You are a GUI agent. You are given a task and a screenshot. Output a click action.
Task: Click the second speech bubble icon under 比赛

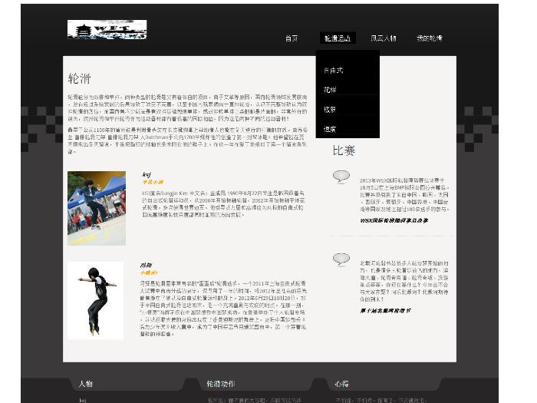[341, 259]
